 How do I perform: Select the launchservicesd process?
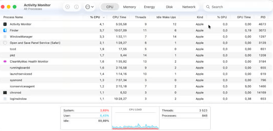coord(136,74)
